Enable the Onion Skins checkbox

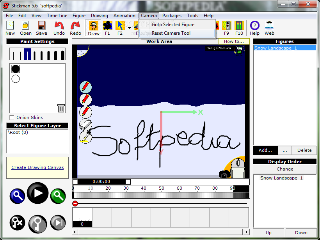pyautogui.click(x=12, y=117)
